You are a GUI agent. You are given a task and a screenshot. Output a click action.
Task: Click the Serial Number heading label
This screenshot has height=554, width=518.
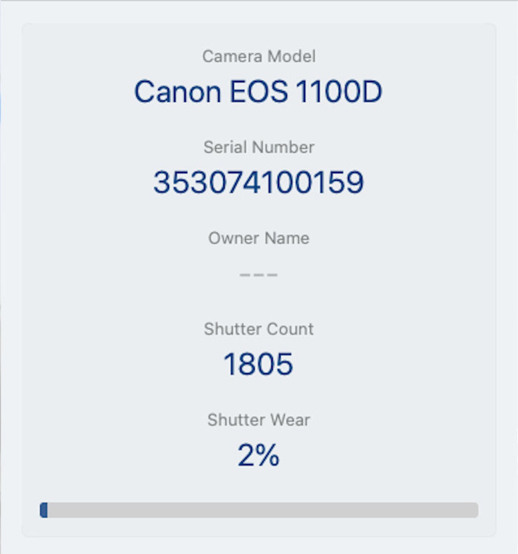click(x=259, y=146)
